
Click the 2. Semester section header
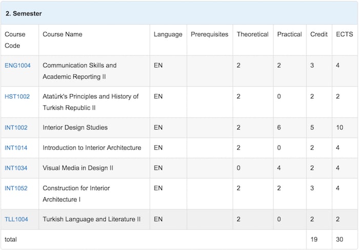tap(24, 13)
